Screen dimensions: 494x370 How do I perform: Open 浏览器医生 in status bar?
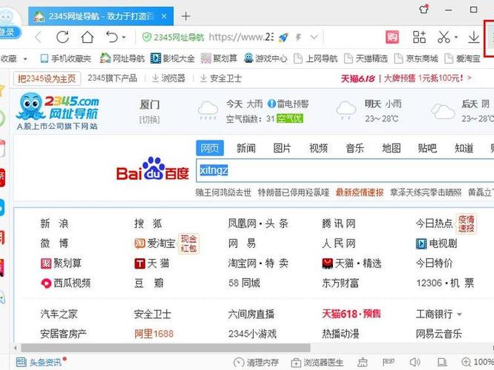coord(317,363)
